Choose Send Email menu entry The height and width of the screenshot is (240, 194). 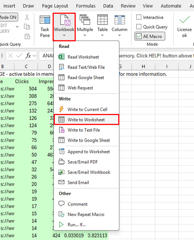pos(87,182)
